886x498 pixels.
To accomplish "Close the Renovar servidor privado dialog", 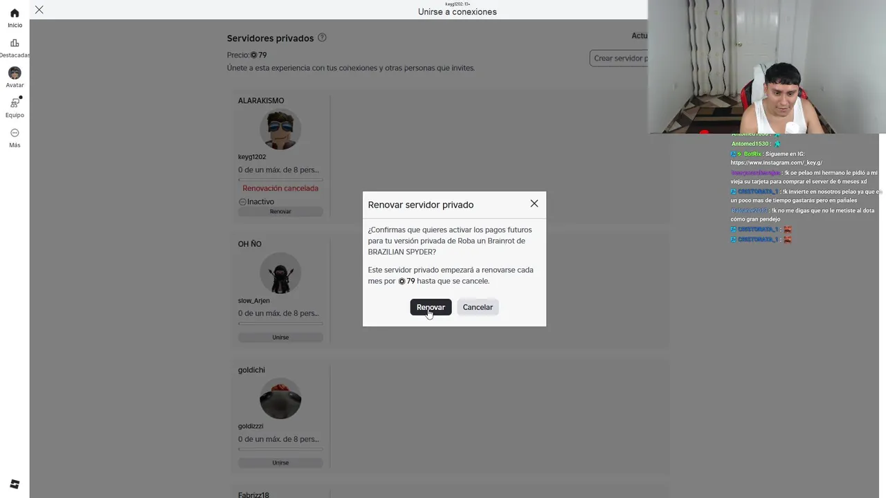I will coord(534,203).
